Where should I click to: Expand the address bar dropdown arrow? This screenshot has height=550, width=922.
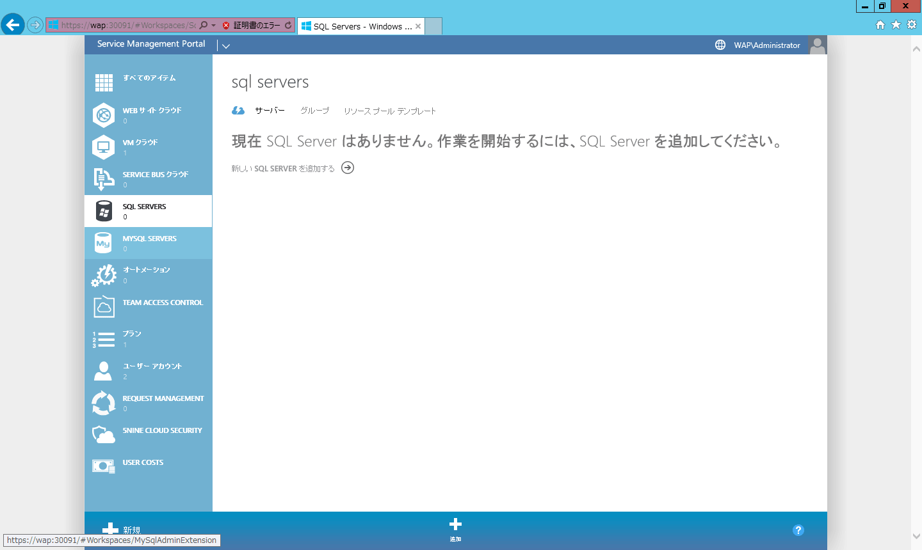point(214,26)
